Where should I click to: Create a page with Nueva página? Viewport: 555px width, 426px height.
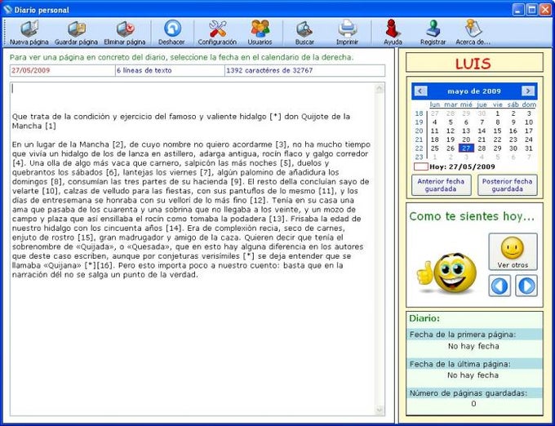point(29,33)
